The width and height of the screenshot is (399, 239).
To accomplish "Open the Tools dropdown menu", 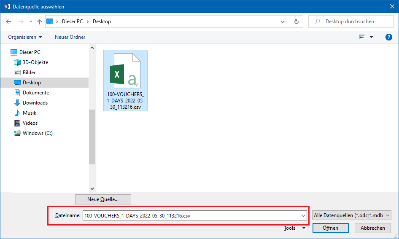I will coord(294,228).
